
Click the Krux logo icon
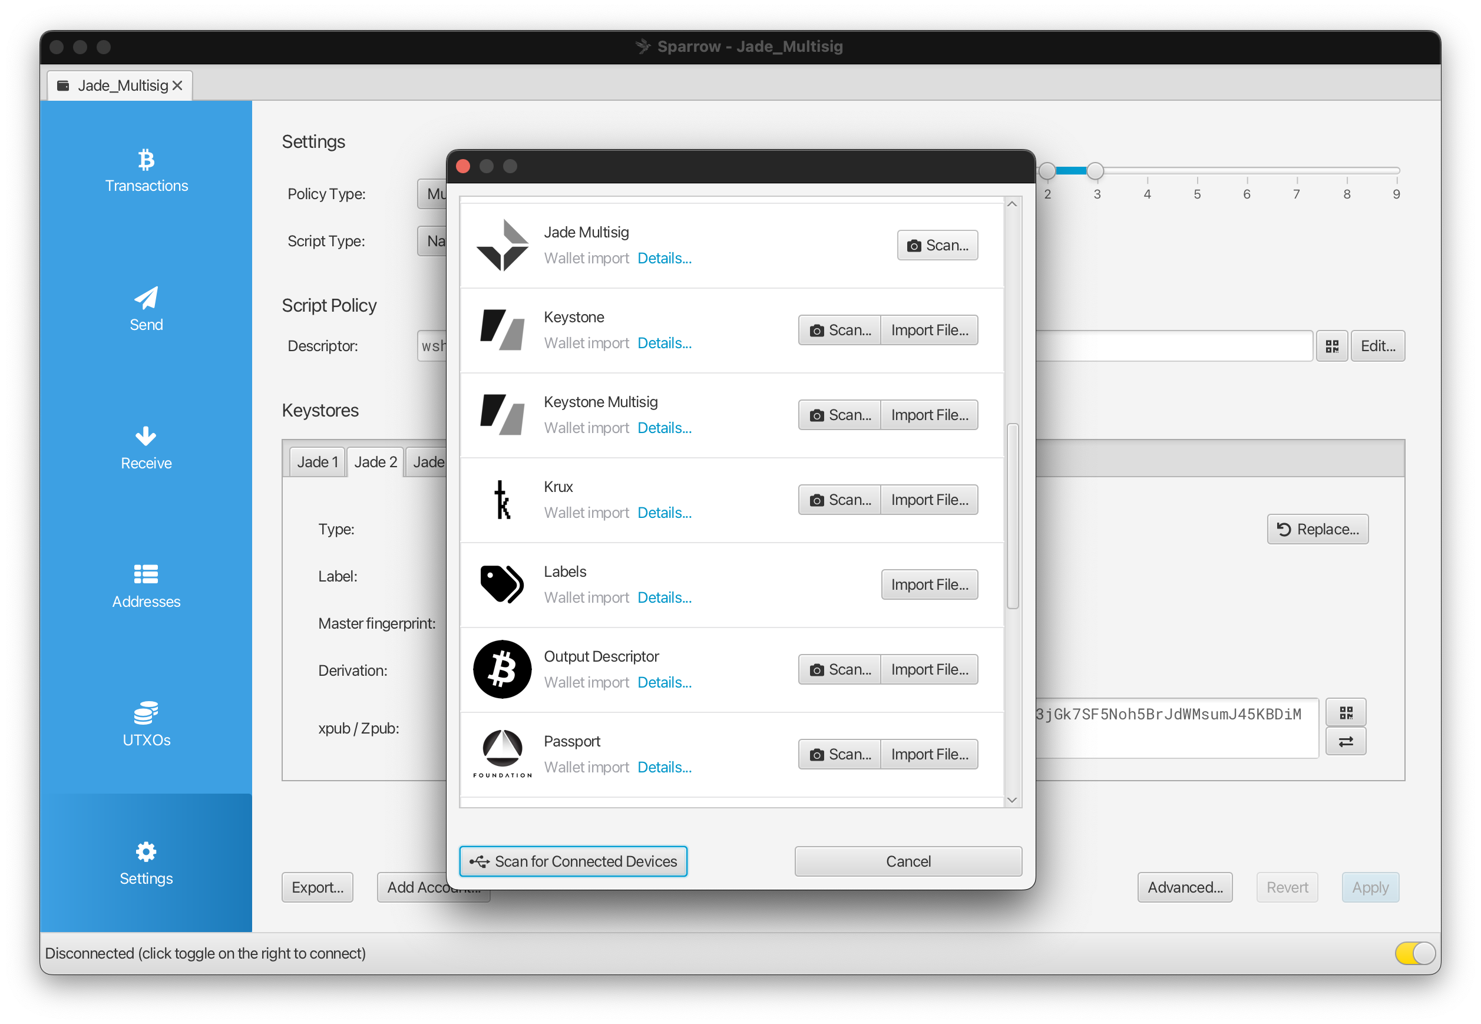[503, 500]
